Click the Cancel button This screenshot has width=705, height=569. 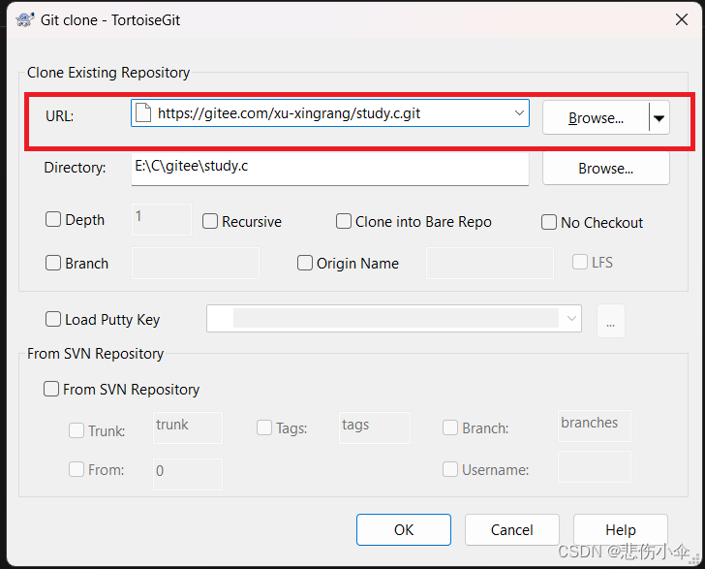[512, 530]
